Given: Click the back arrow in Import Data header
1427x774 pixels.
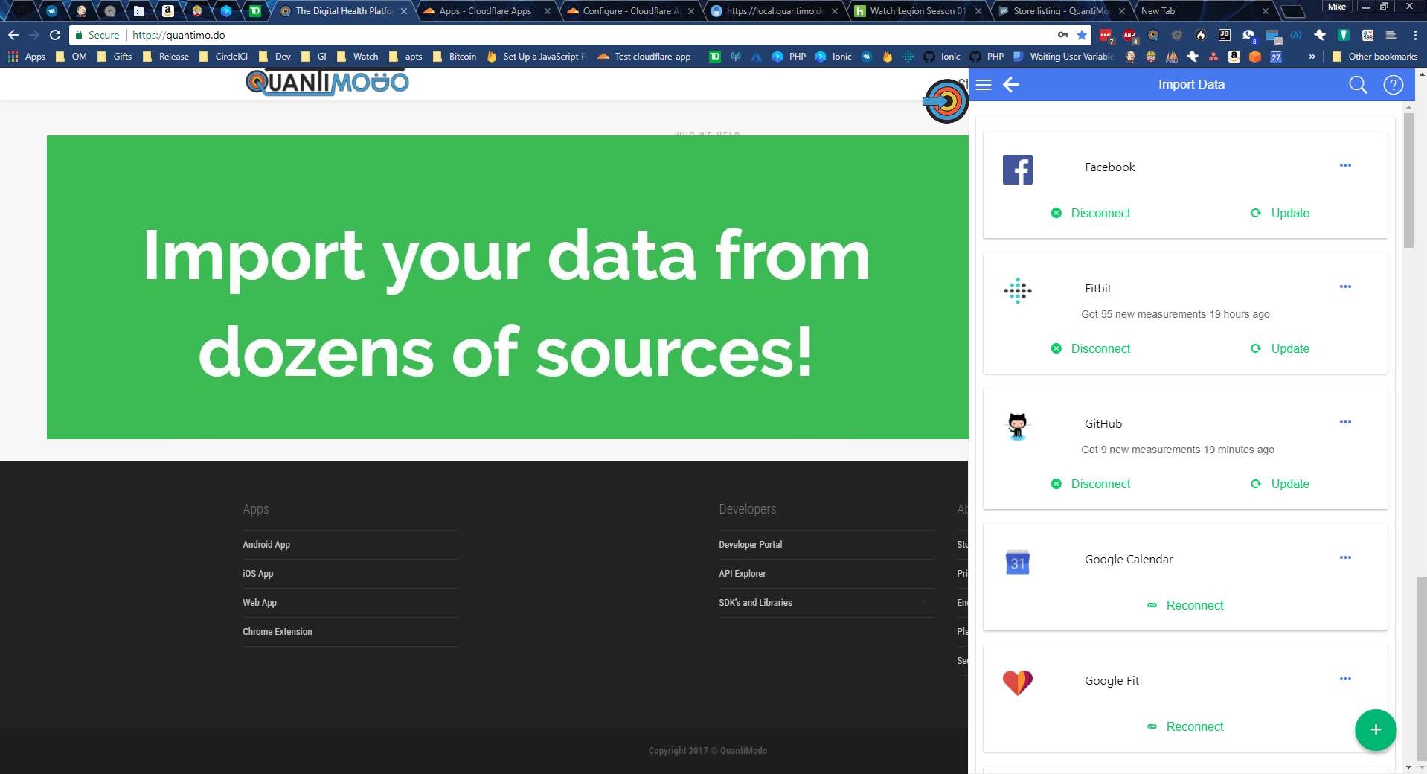Looking at the screenshot, I should [1011, 85].
